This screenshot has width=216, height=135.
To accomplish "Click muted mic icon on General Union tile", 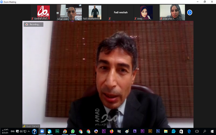I will pos(32,19).
